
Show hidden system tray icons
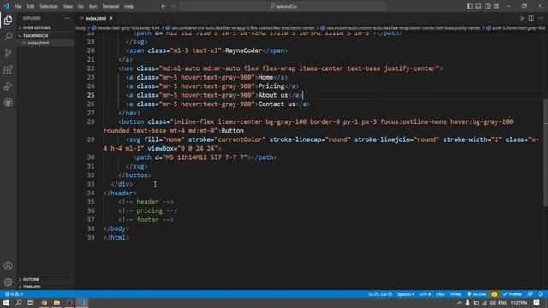click(x=460, y=303)
